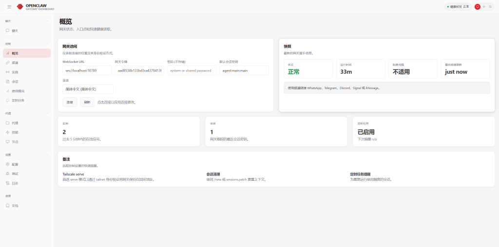Switch to light theme sun toggle

click(484, 7)
